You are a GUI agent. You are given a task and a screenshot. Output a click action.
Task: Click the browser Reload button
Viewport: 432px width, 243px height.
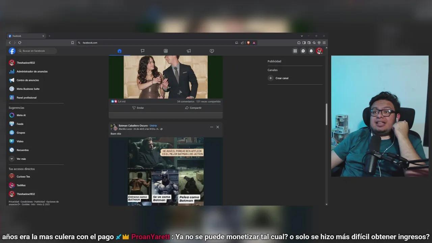(x=20, y=43)
